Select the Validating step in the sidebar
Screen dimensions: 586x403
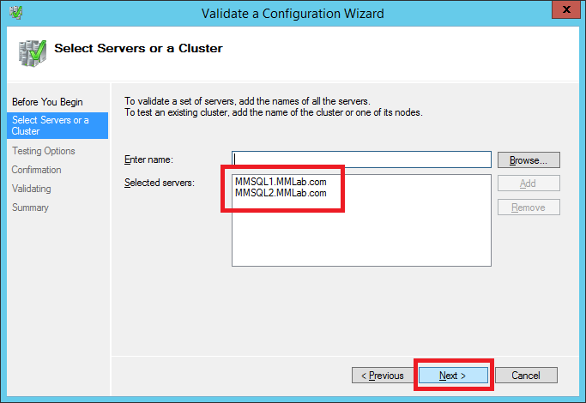point(32,189)
